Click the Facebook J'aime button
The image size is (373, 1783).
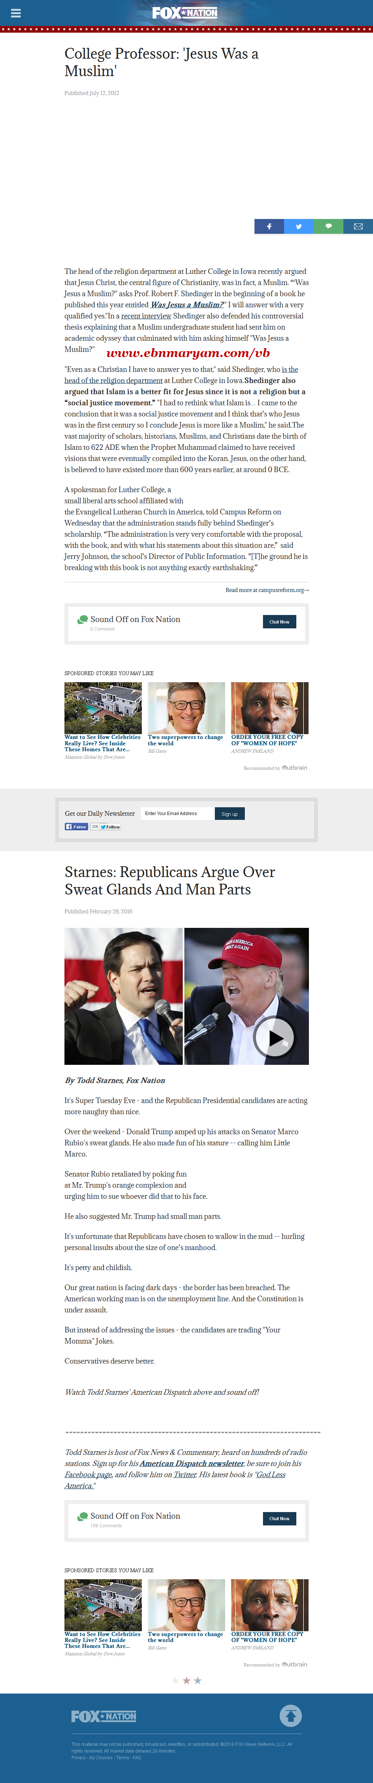(76, 827)
